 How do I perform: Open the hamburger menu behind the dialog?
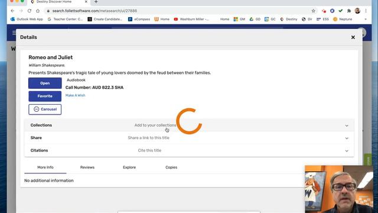(14, 33)
